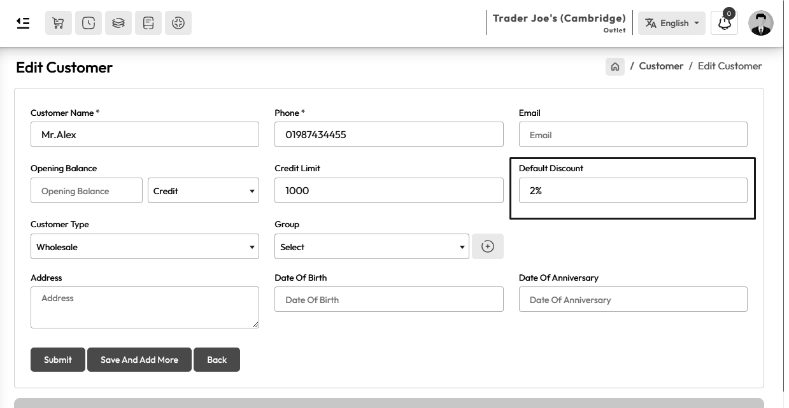This screenshot has width=789, height=408.
Task: Open the shopping cart icon shortcut
Action: click(58, 23)
